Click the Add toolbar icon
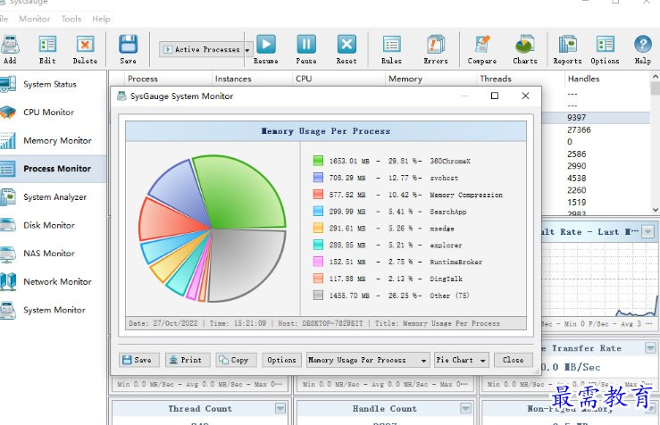660x425 pixels. pyautogui.click(x=10, y=49)
